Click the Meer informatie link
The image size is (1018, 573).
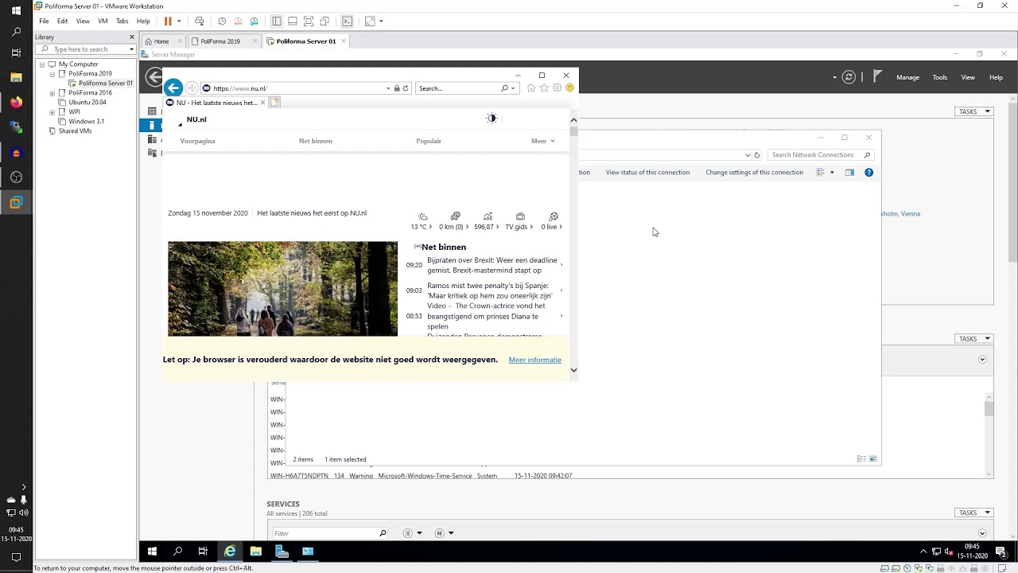(x=534, y=360)
